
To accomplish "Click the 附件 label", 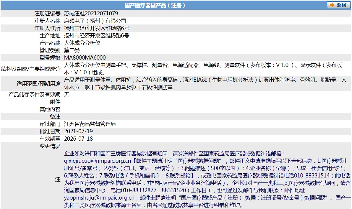I will pyautogui.click(x=55, y=102).
